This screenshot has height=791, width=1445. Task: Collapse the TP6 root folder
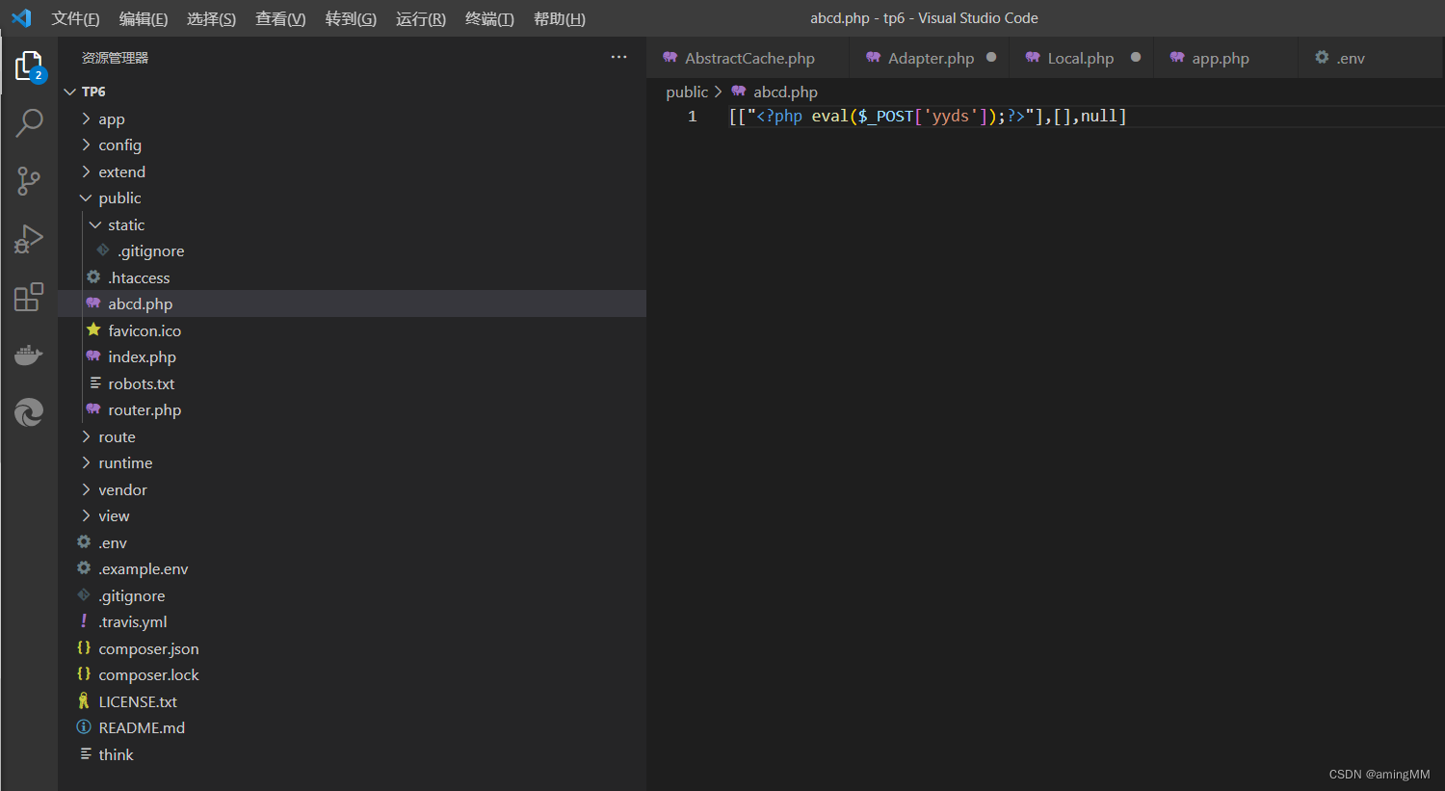69,92
